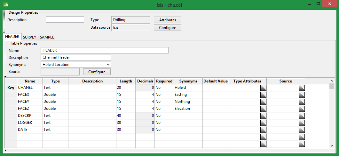Click Source icon in FACEY row
This screenshot has width=339, height=156.
tap(302, 102)
